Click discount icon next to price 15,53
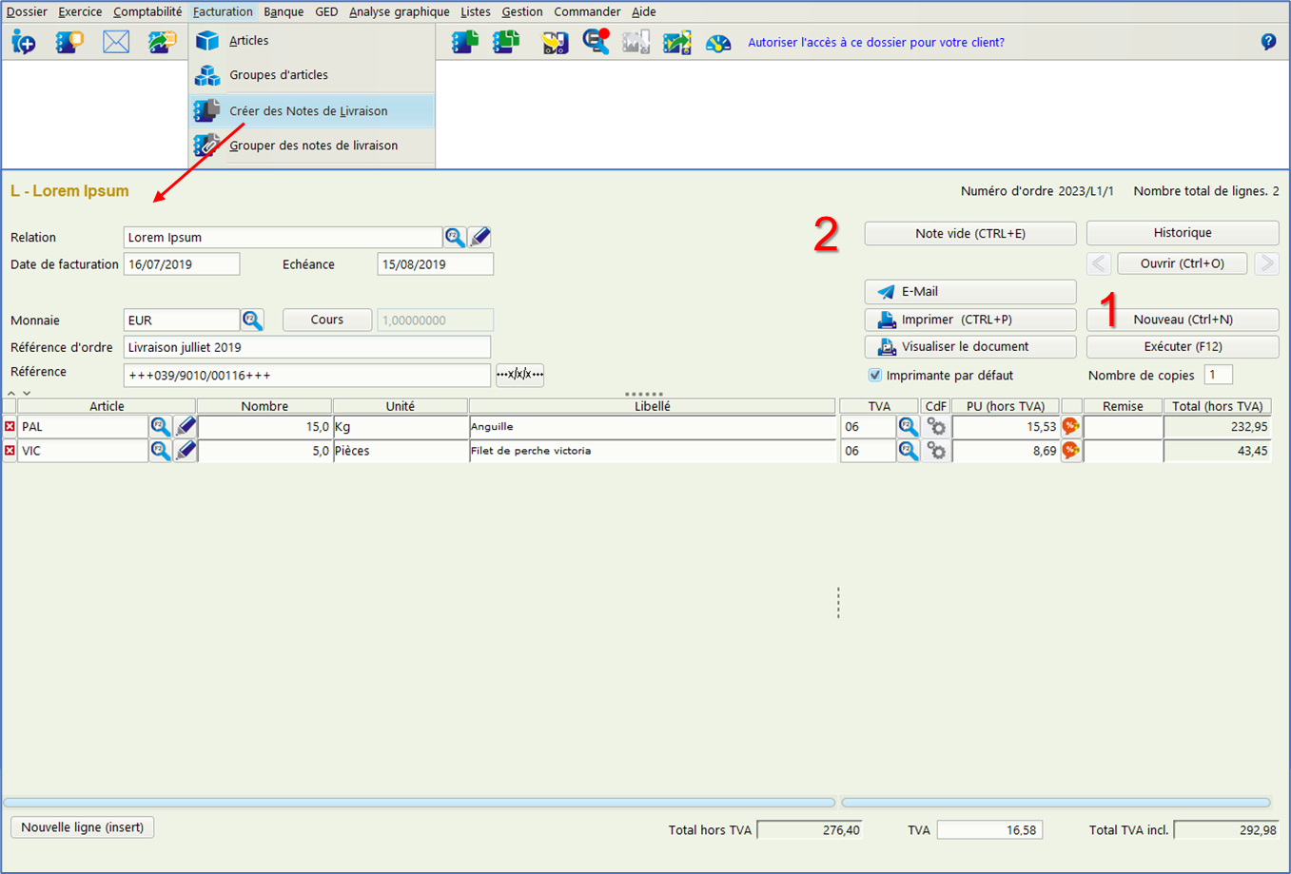The image size is (1291, 874). coord(1071,427)
